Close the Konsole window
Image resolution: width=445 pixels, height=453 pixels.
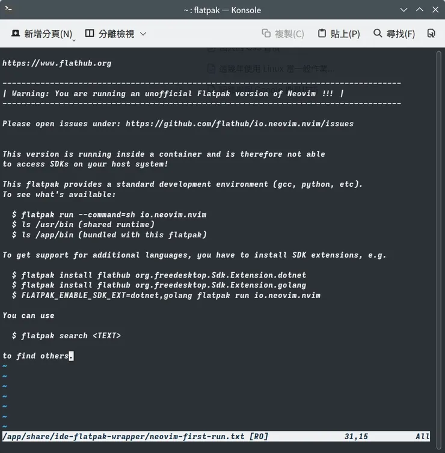pos(435,10)
